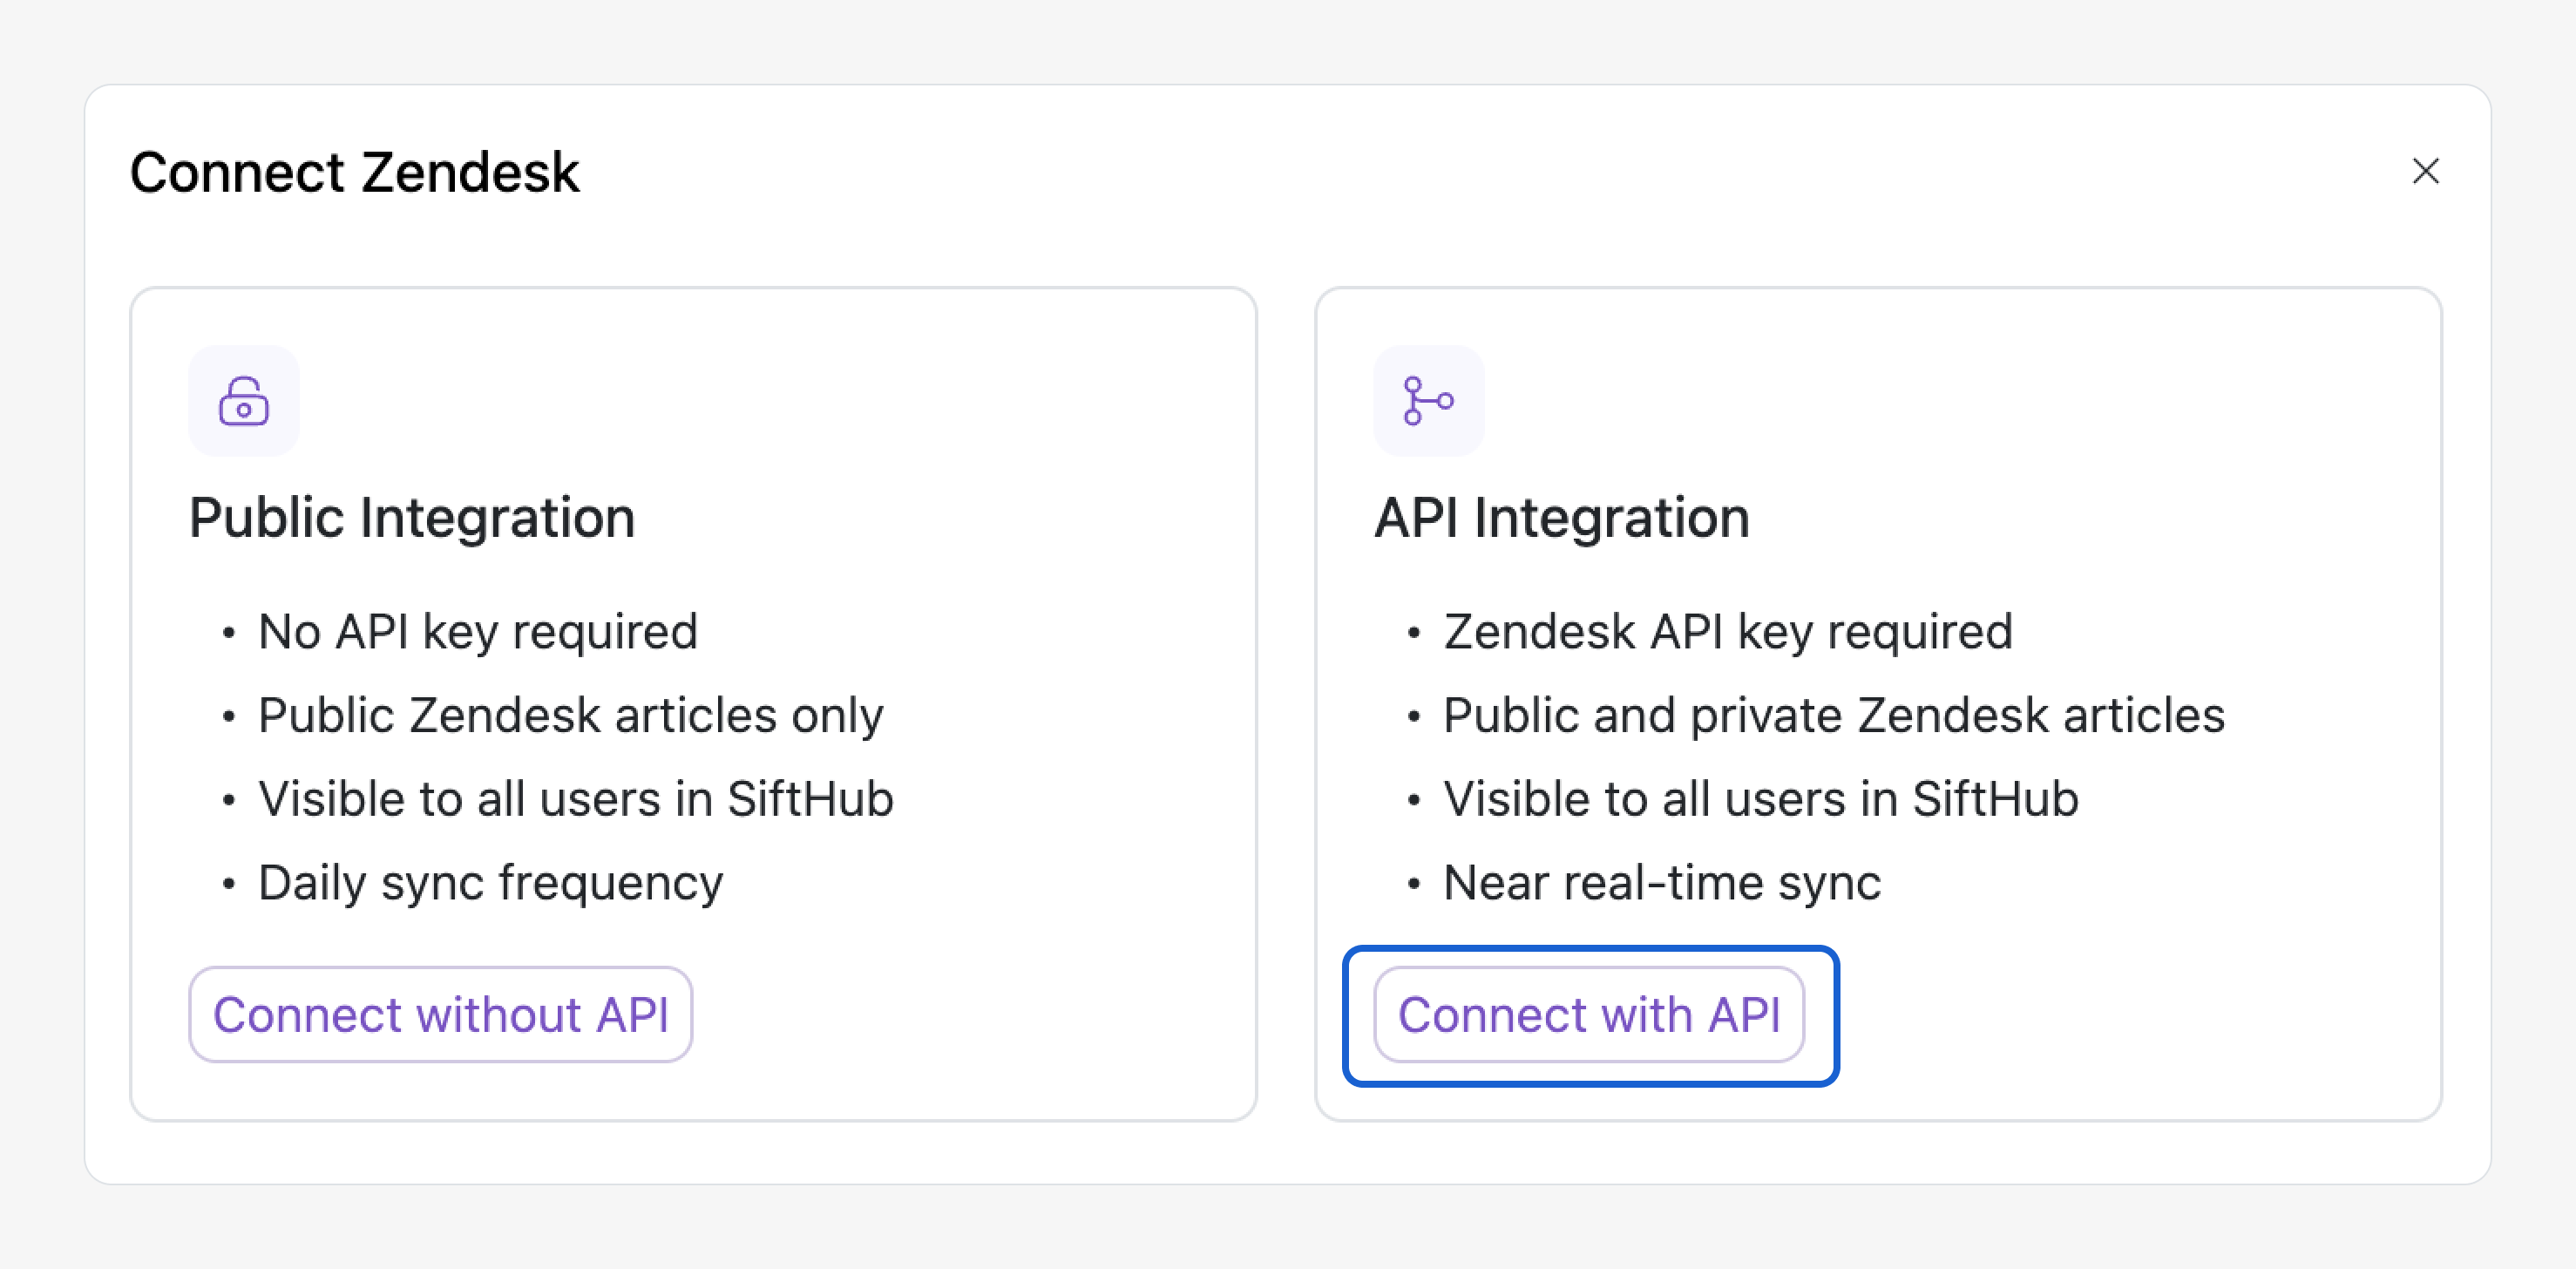Close the Connect Zendesk dialog
Image resolution: width=2576 pixels, height=1269 pixels.
(x=2425, y=171)
